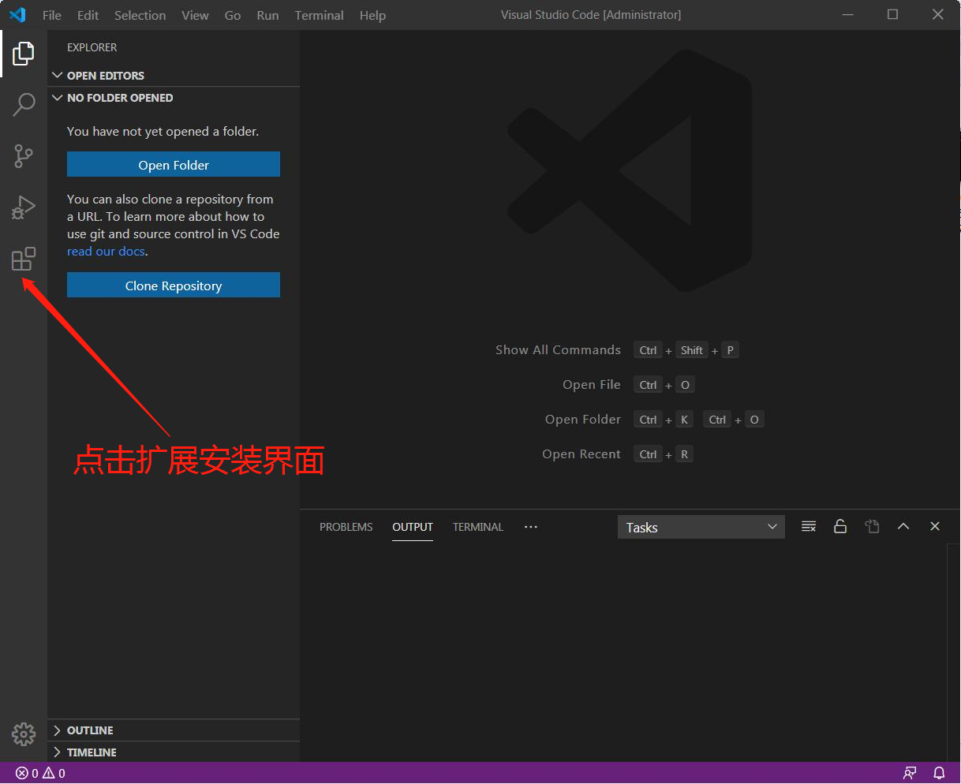961x784 pixels.
Task: Toggle the Explorer sidebar
Action: tap(24, 53)
